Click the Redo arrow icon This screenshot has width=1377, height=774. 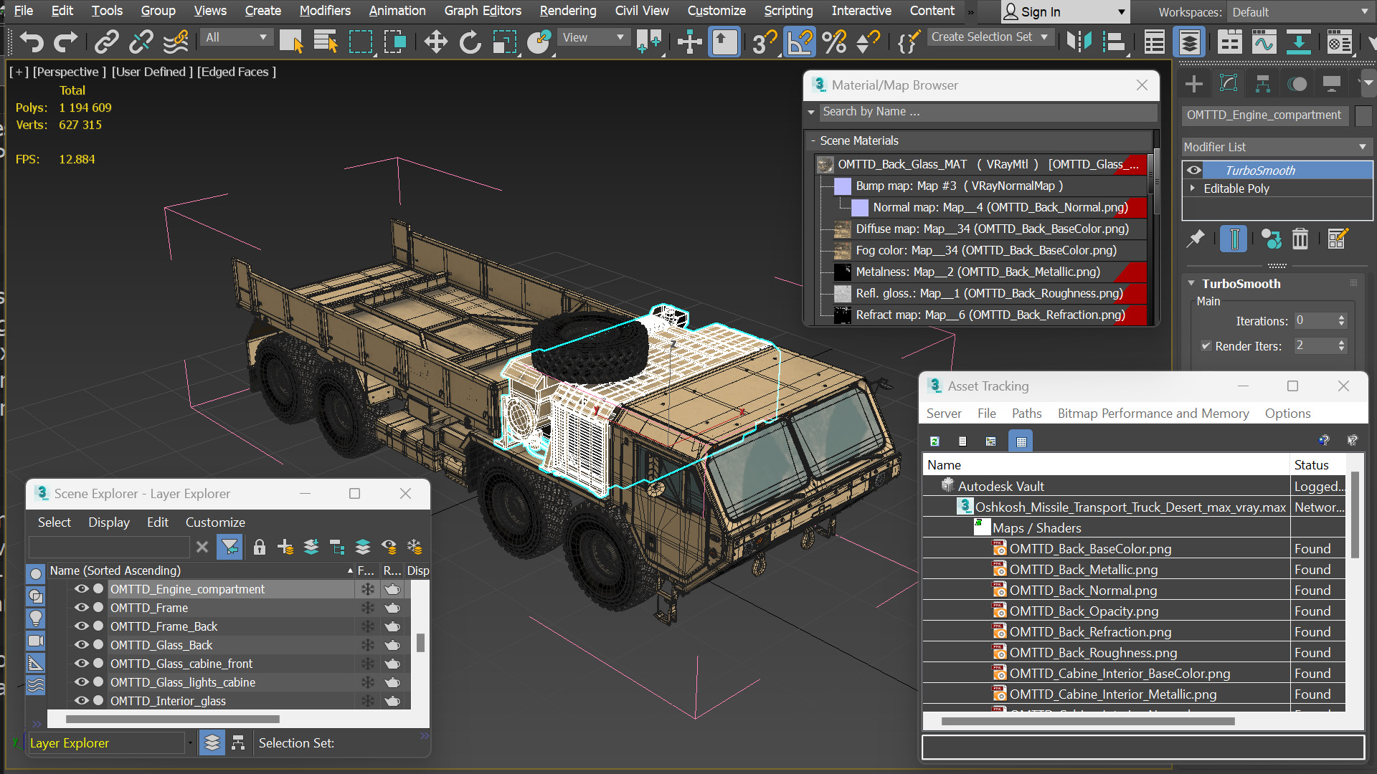pos(66,42)
